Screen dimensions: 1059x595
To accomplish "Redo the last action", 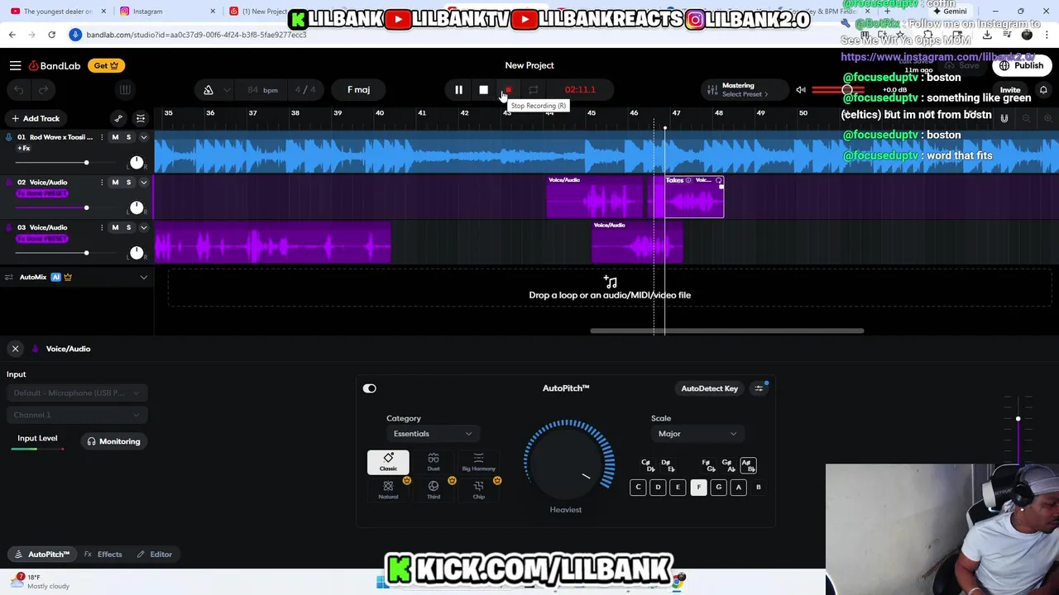I will (44, 89).
